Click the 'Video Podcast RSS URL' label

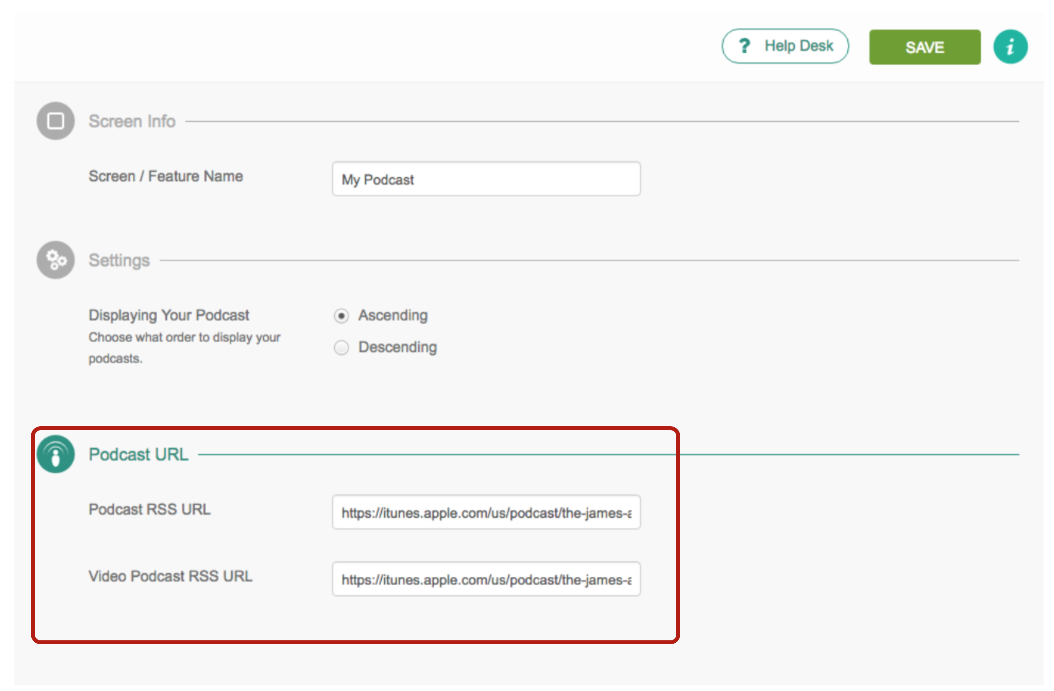click(171, 576)
